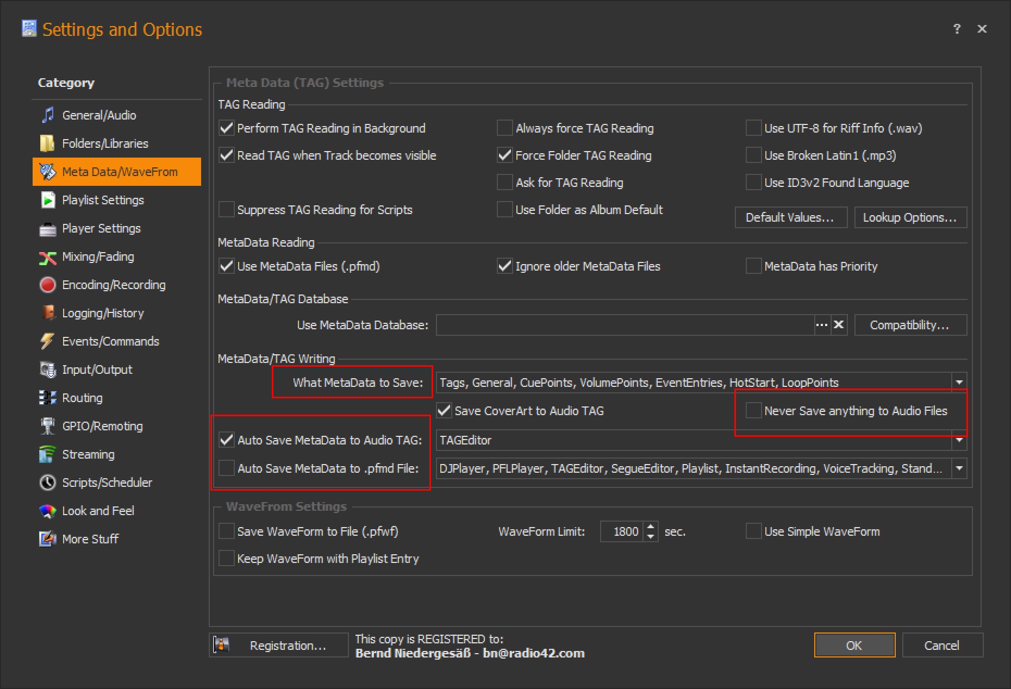Increase WaveForm Limit with up arrow
Screen dimensions: 1011x689
point(651,527)
